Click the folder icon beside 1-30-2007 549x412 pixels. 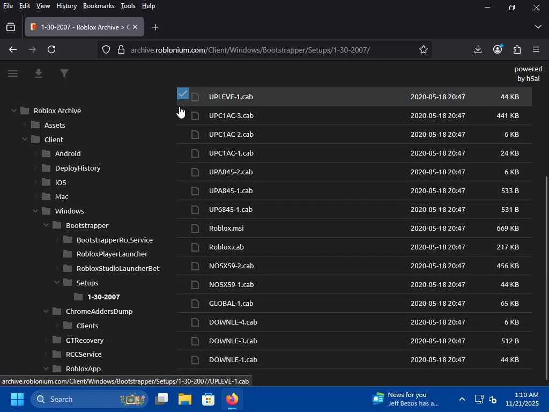coord(78,297)
